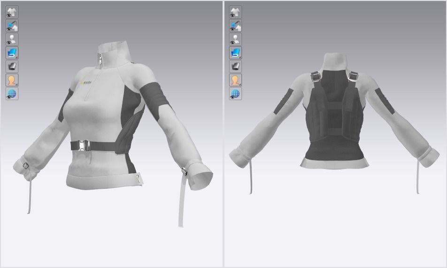
Task: Open avatar skin render style, left viewport
Action: [12, 80]
